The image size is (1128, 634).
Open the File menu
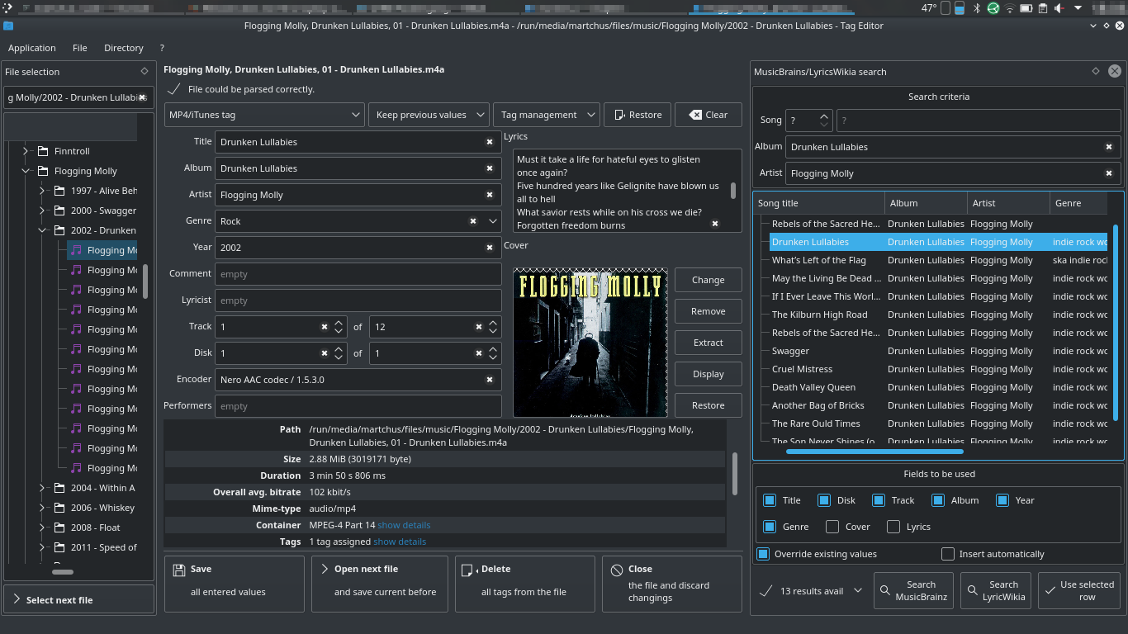click(x=80, y=48)
